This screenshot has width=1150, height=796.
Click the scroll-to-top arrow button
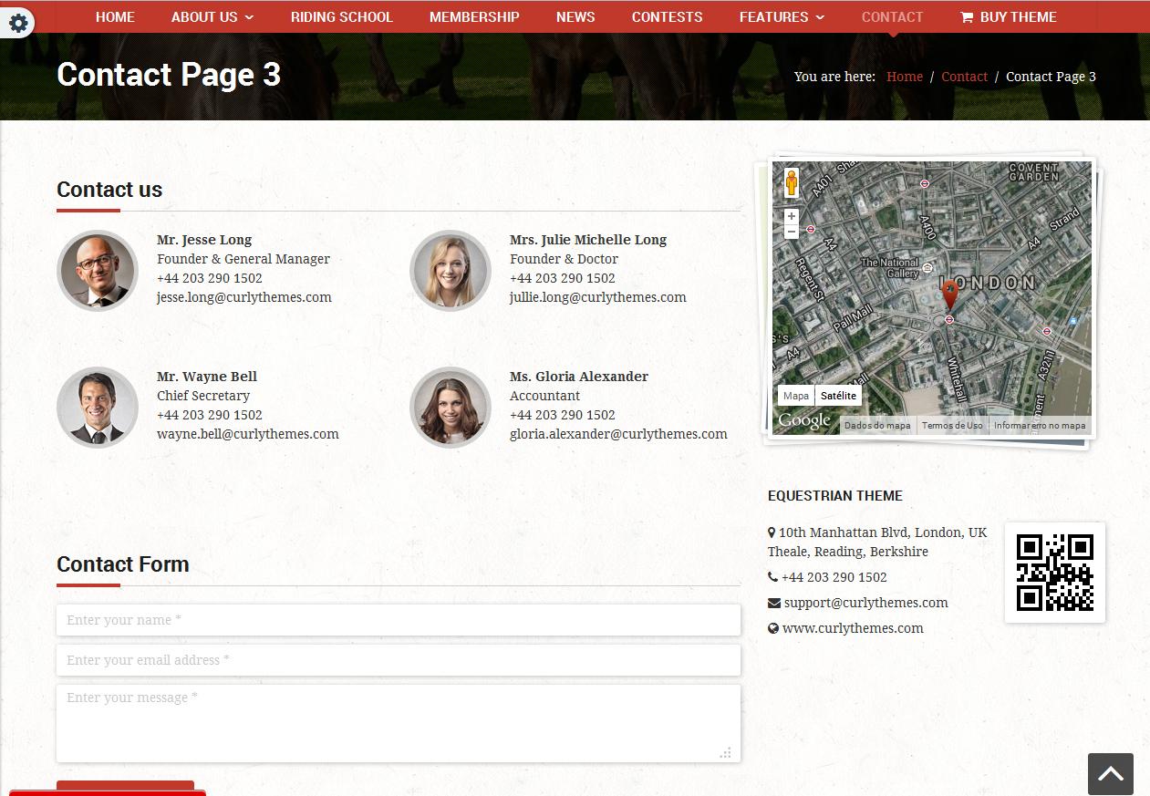tap(1110, 774)
